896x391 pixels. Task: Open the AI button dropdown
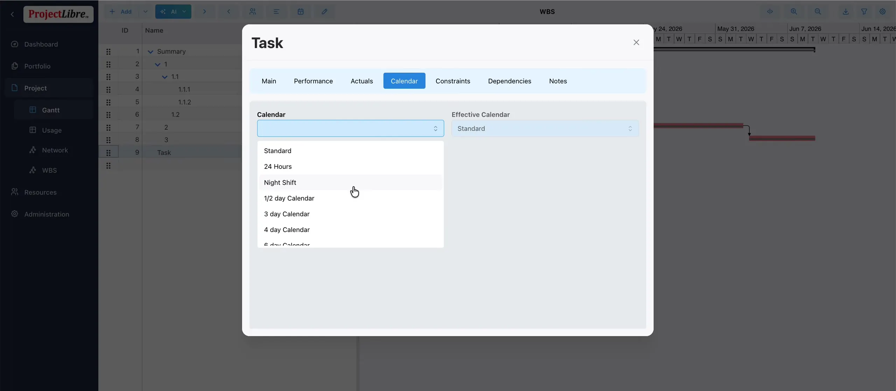point(184,12)
